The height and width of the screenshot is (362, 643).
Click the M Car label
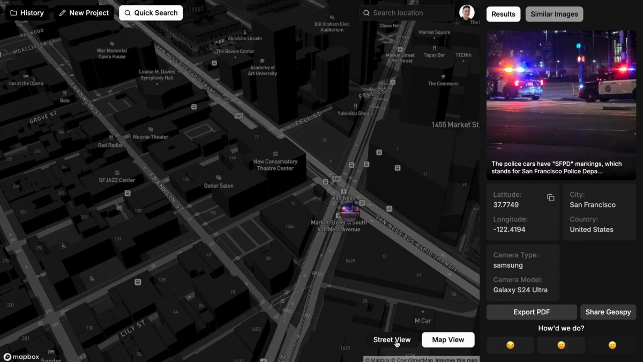423,321
